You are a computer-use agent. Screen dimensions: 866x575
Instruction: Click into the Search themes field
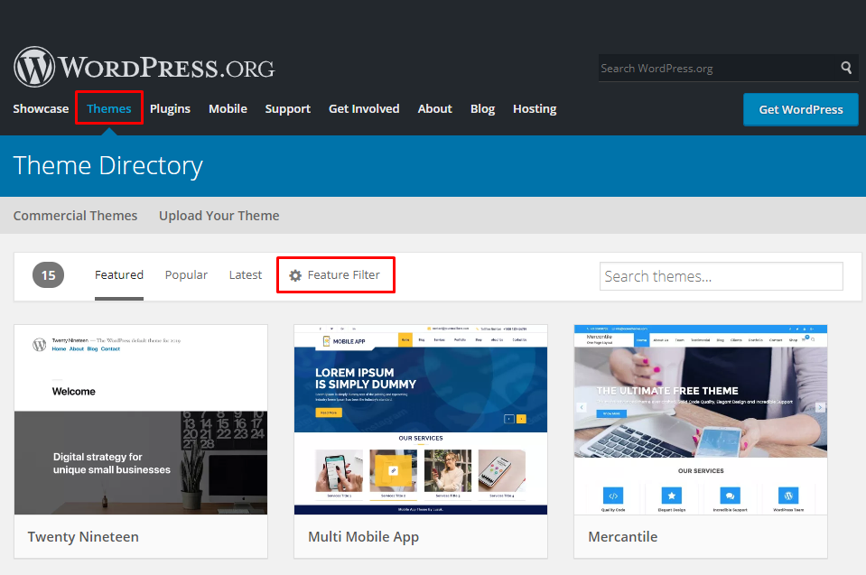coord(722,276)
